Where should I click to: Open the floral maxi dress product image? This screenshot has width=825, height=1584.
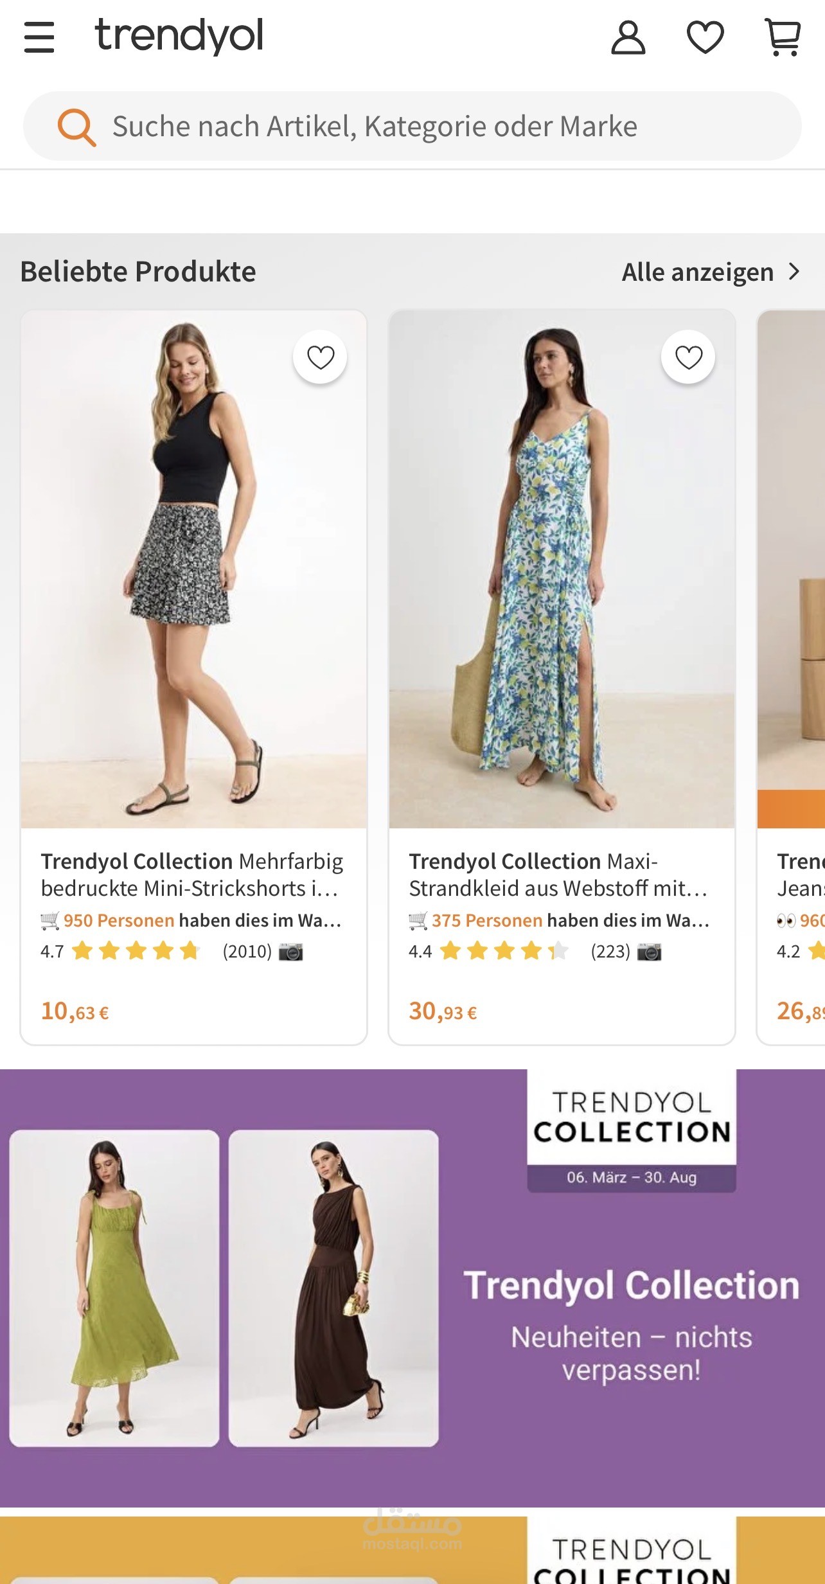click(x=562, y=569)
